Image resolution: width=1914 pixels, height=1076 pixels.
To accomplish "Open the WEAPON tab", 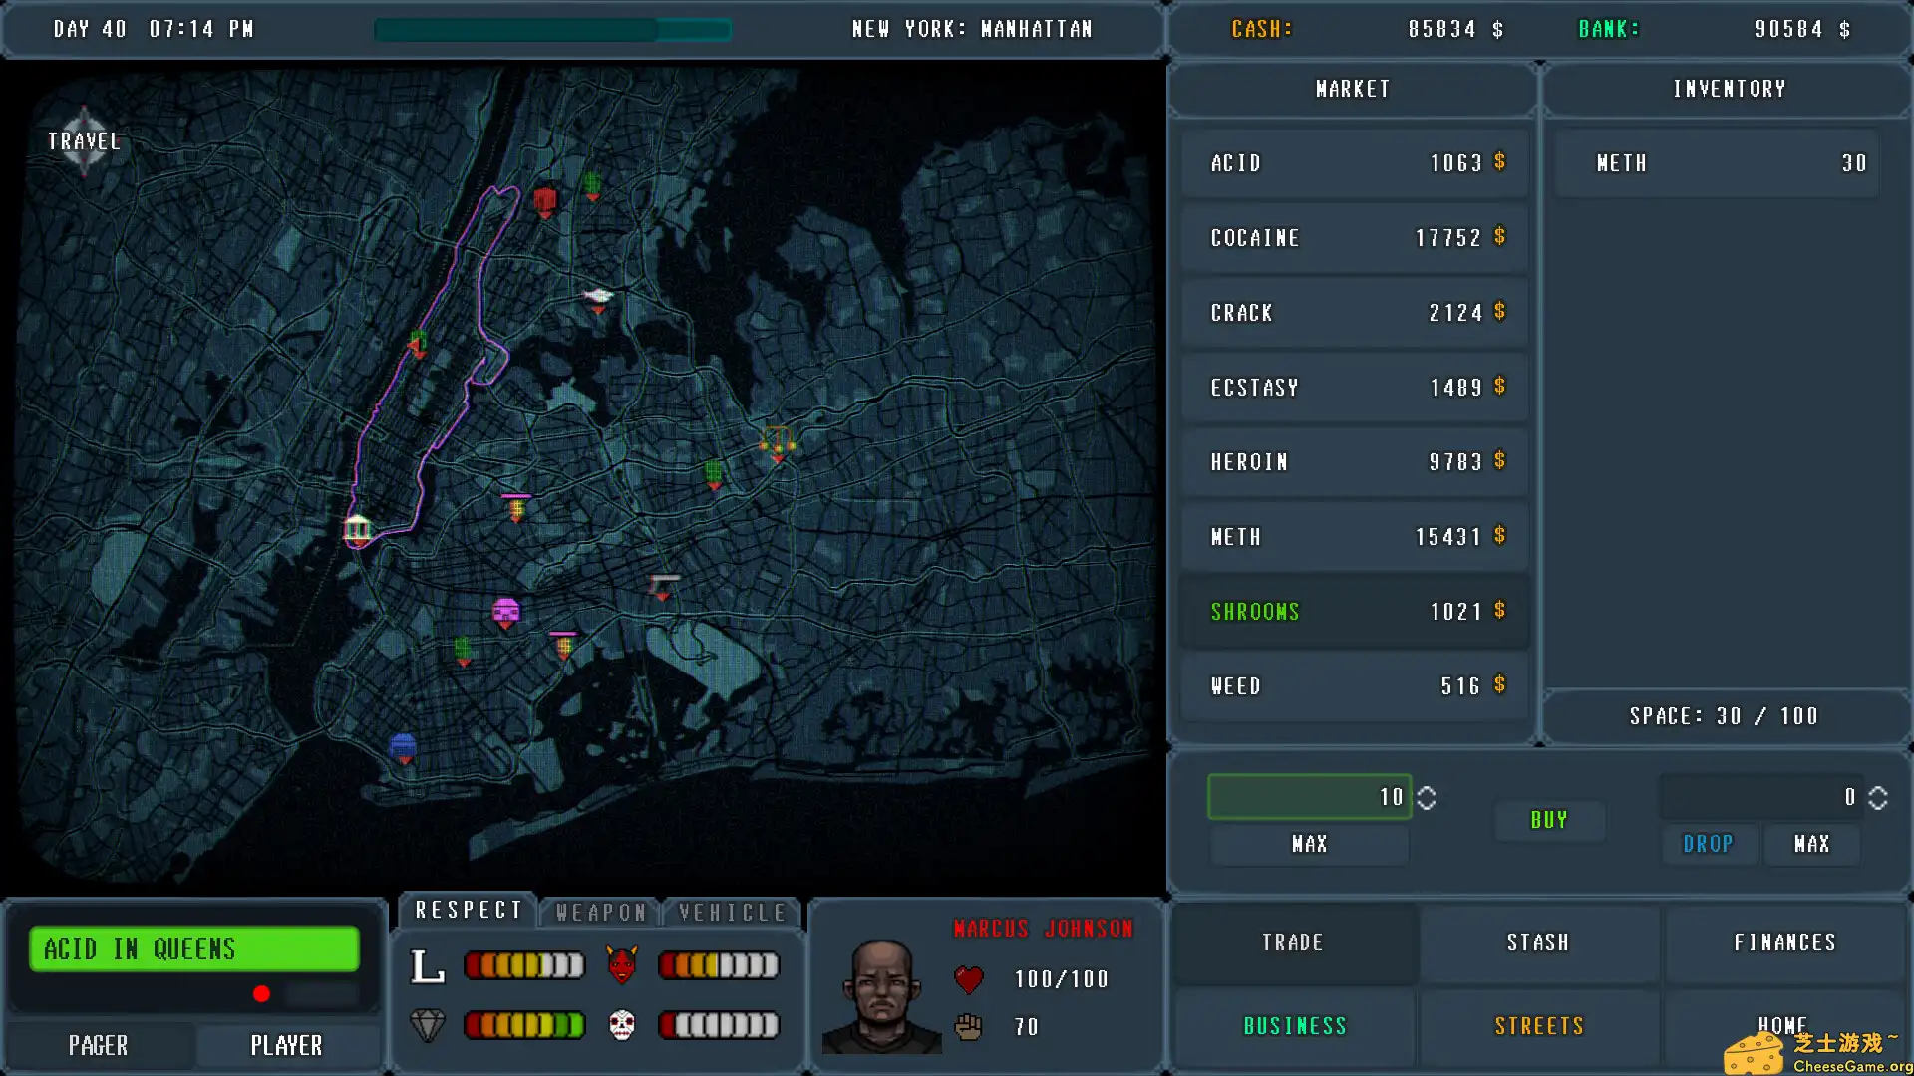I will (599, 911).
